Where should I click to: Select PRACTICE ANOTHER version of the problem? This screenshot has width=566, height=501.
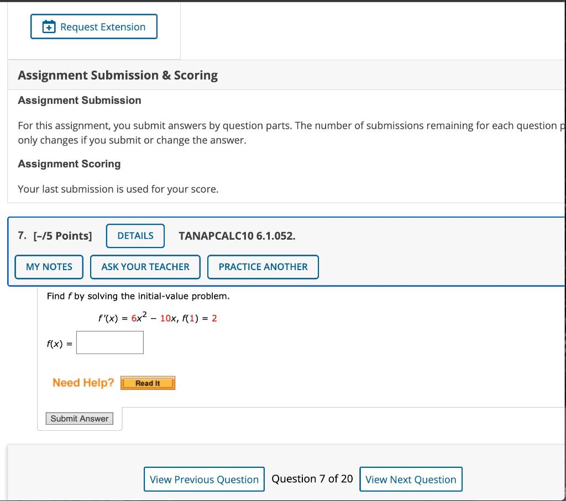coord(263,267)
